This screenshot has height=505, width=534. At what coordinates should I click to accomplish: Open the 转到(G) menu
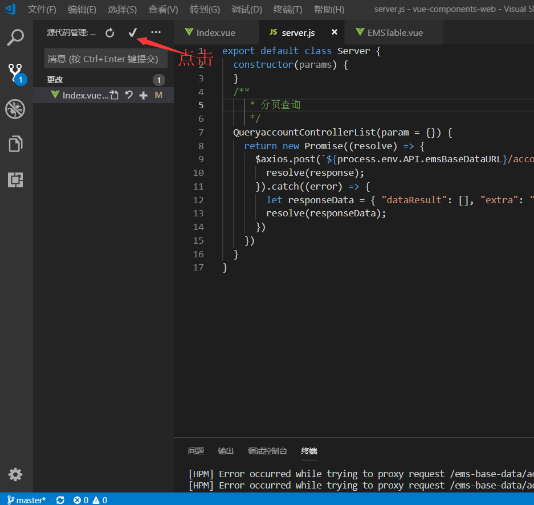coord(205,9)
